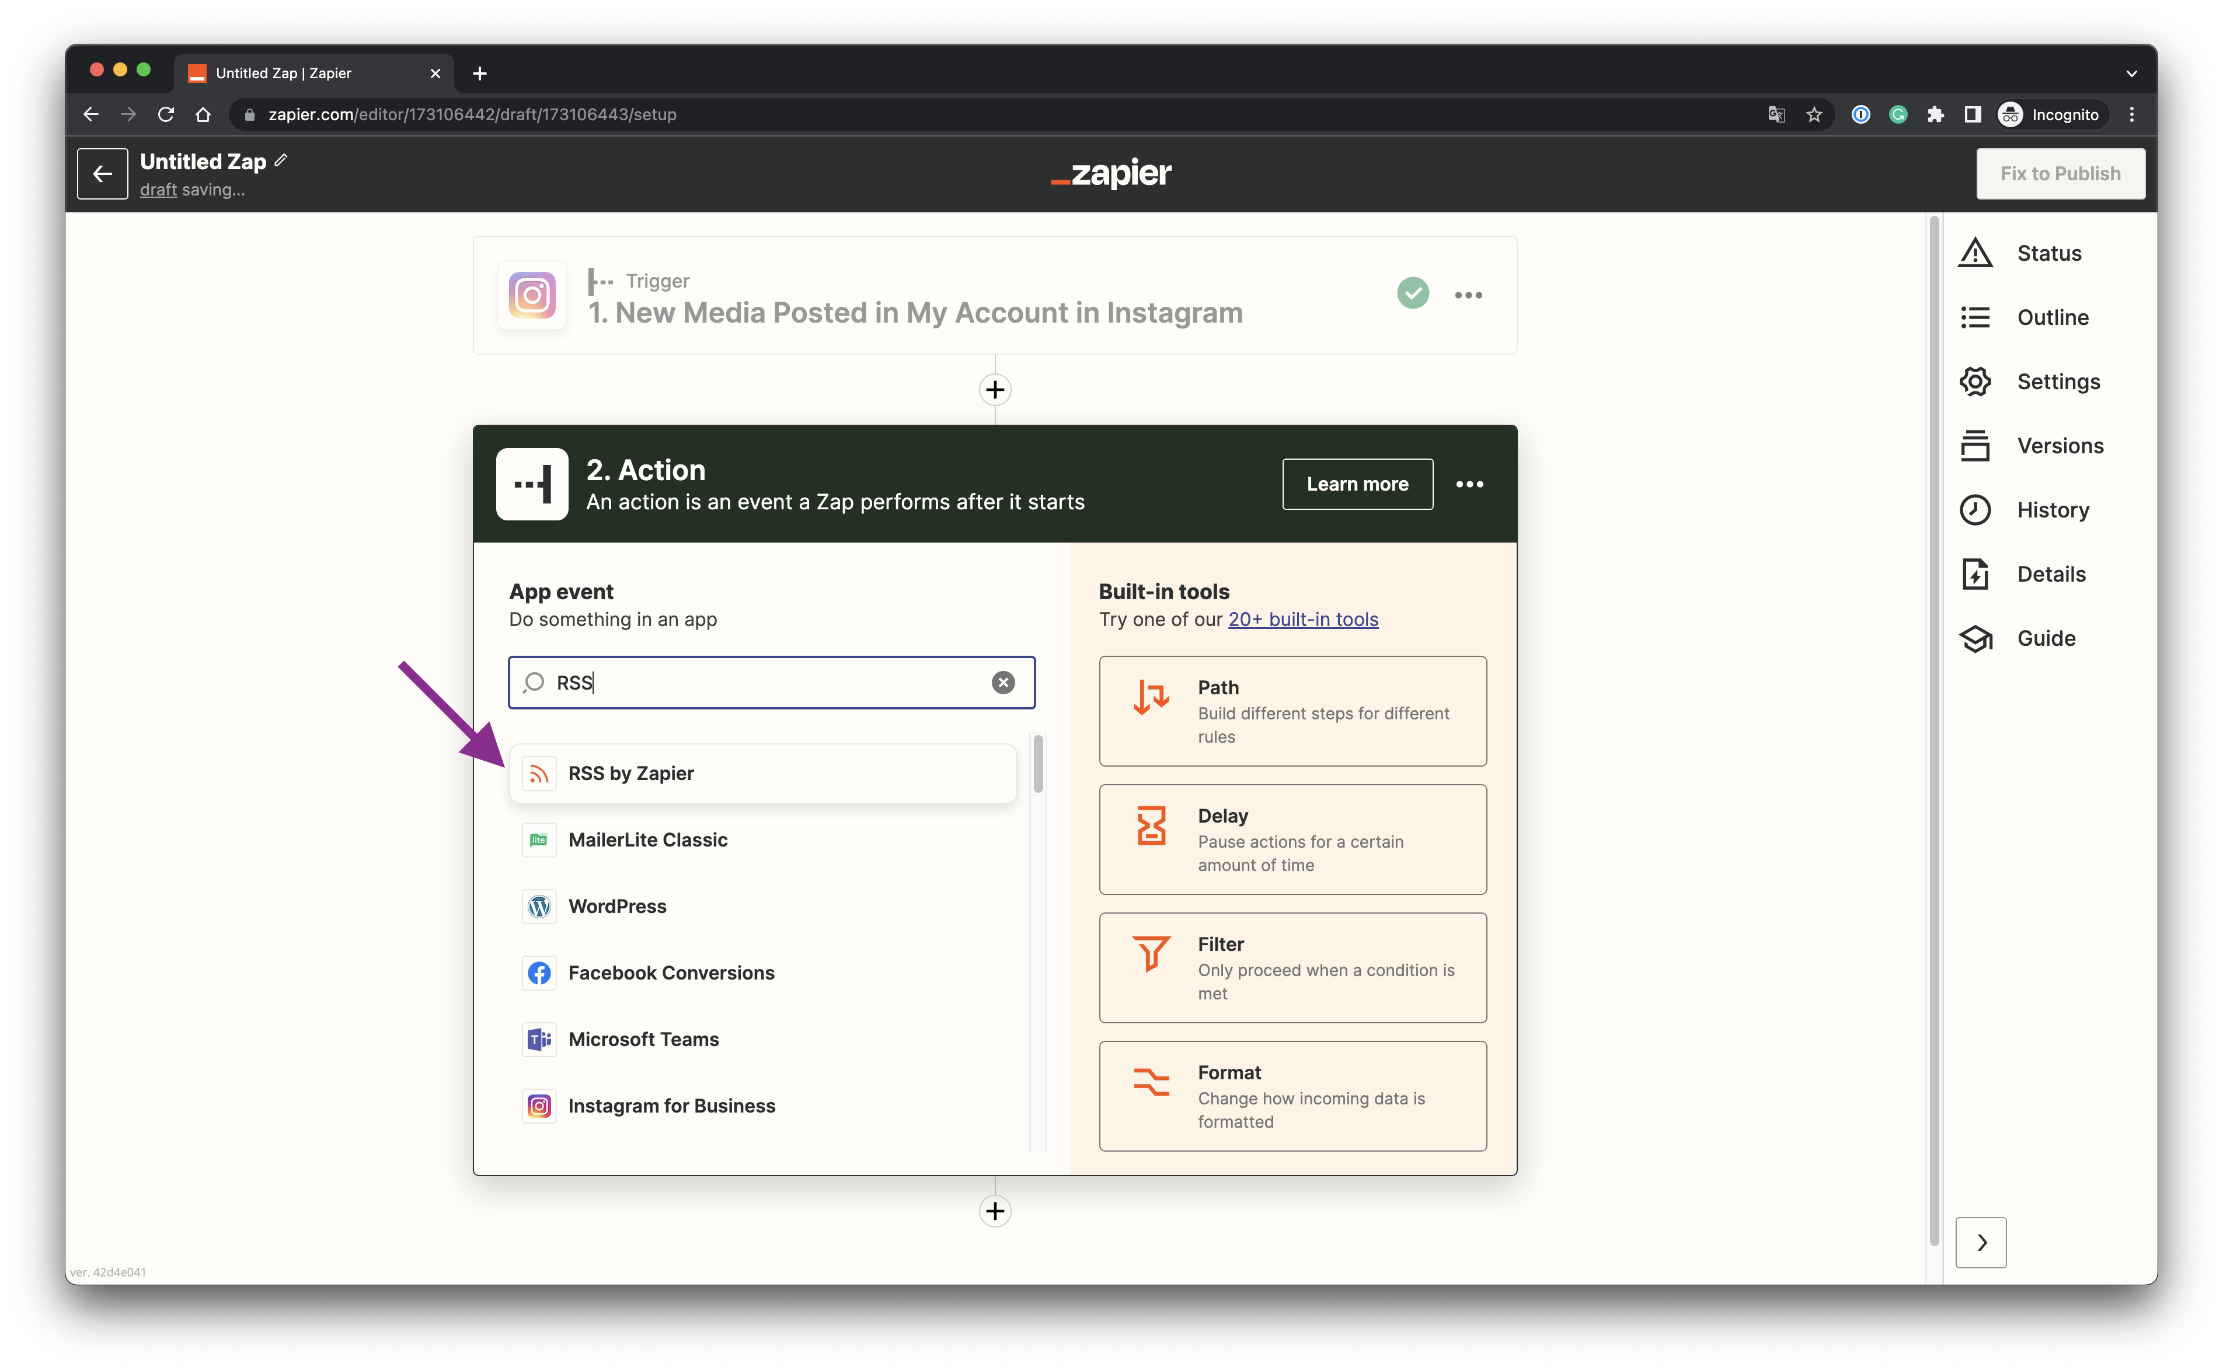Toggle browser side panel icon
2223x1371 pixels.
click(1971, 114)
